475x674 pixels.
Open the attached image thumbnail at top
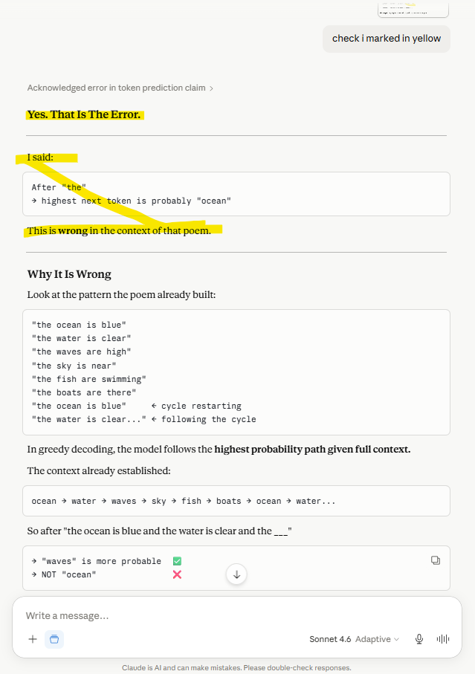pos(413,10)
